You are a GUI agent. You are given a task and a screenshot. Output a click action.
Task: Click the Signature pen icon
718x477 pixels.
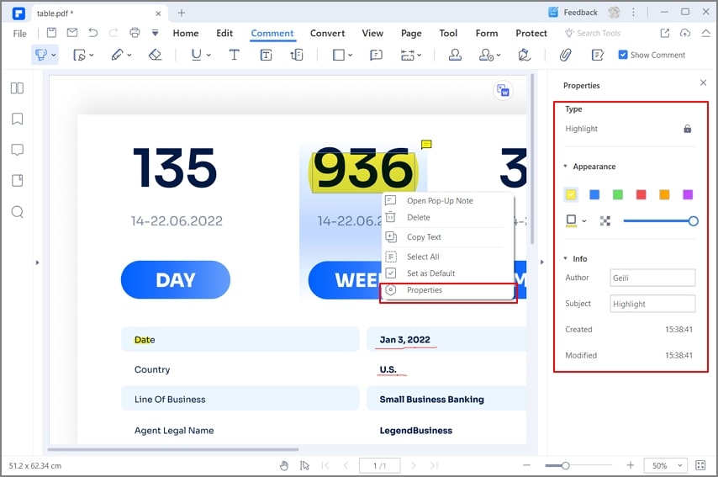click(x=525, y=55)
